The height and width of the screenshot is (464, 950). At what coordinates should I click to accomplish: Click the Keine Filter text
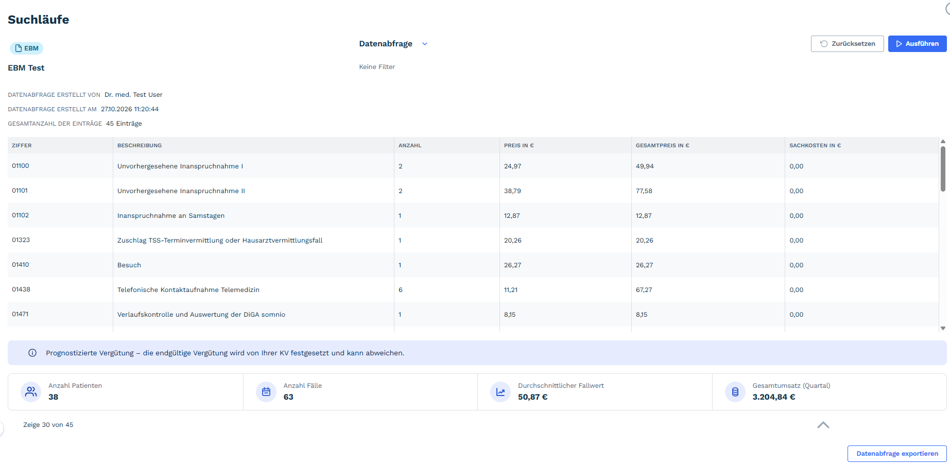(x=377, y=67)
